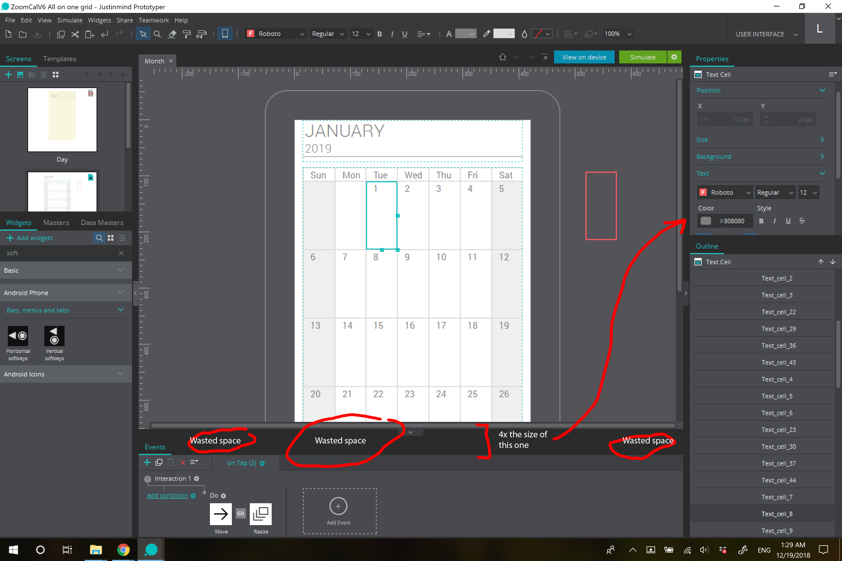
Task: Toggle underline in Properties panel
Action: coord(788,221)
